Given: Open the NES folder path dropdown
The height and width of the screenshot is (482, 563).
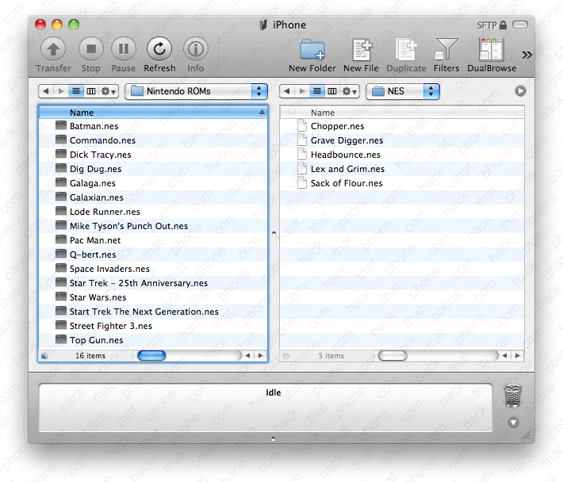Looking at the screenshot, I should pos(402,91).
